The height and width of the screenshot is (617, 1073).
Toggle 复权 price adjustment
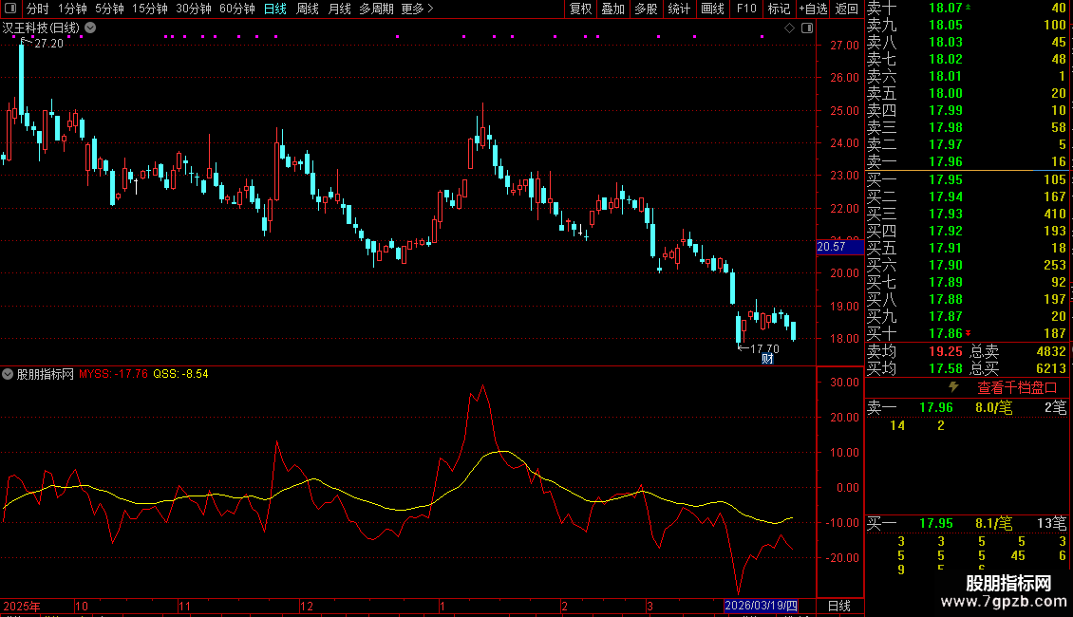[580, 9]
